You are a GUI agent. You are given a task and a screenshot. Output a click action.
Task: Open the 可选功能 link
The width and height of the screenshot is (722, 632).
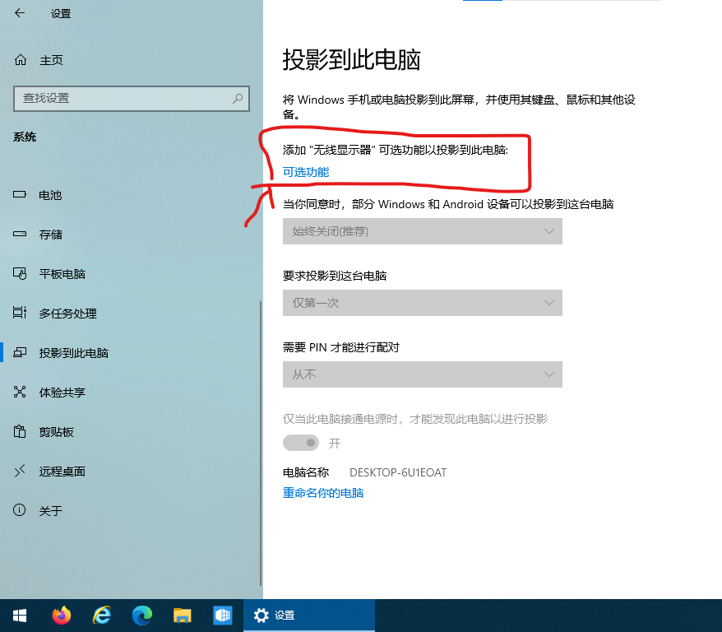point(303,172)
